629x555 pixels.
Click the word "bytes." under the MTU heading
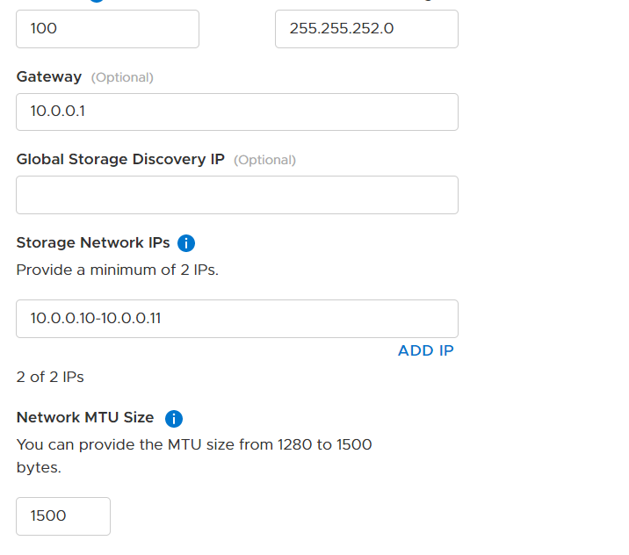(x=39, y=468)
